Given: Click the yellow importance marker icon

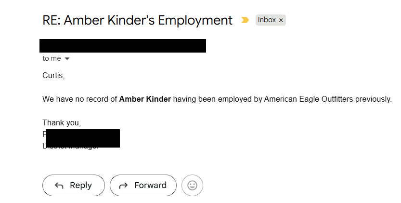Looking at the screenshot, I should point(245,20).
